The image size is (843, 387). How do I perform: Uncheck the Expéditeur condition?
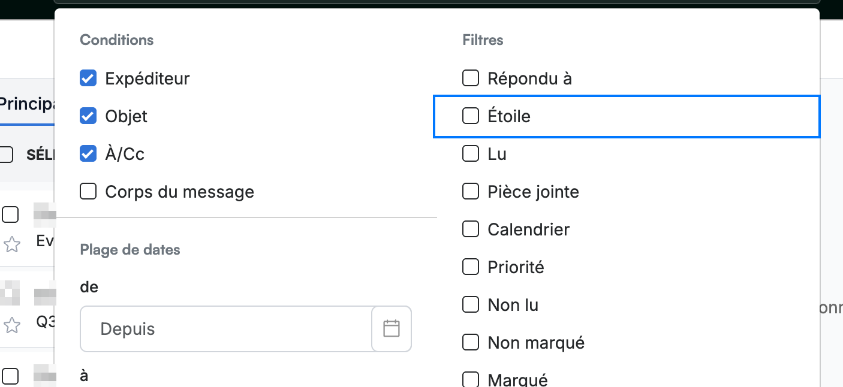[x=88, y=78]
